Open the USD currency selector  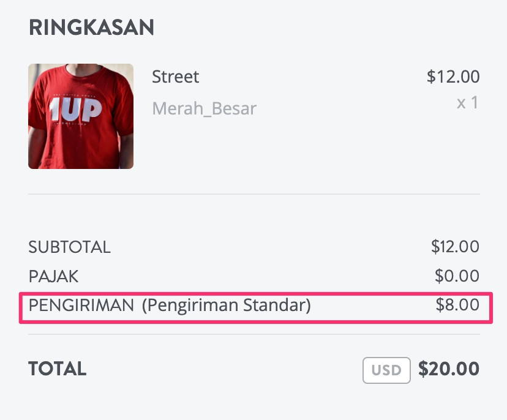tap(386, 370)
